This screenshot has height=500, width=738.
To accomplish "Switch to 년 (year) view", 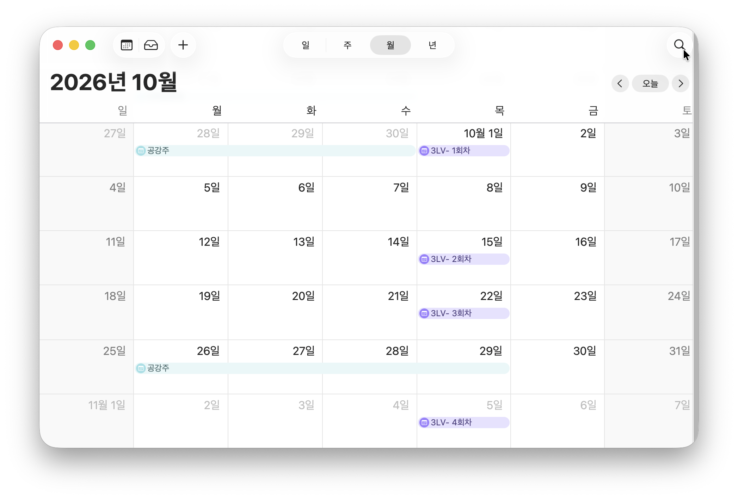I will pyautogui.click(x=432, y=45).
